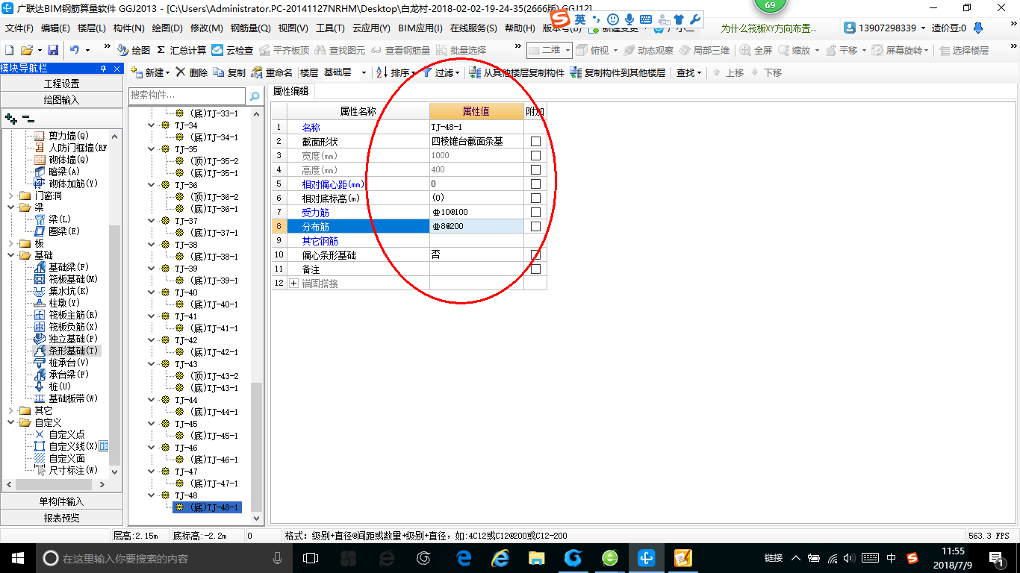Open the 排序 sort dropdown

pos(396,72)
